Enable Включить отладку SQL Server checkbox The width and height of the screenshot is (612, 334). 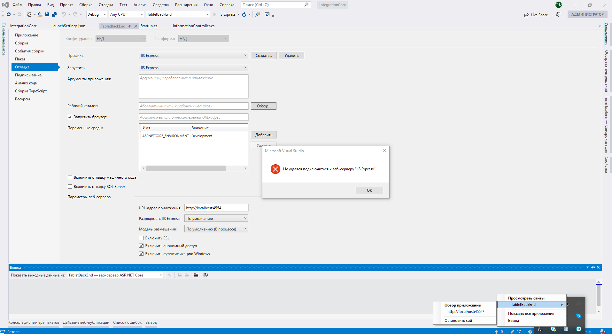point(70,187)
